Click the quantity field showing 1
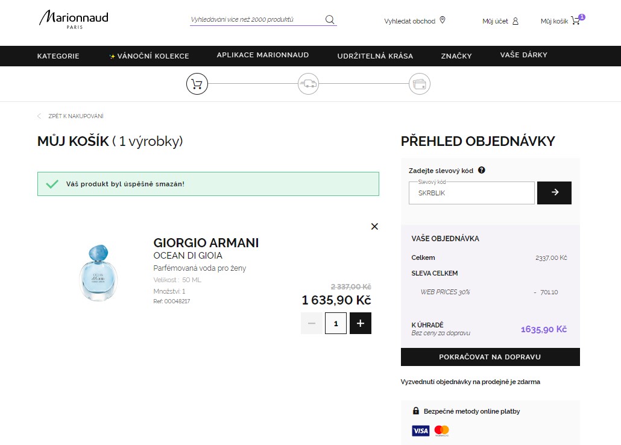The width and height of the screenshot is (621, 445). [336, 323]
